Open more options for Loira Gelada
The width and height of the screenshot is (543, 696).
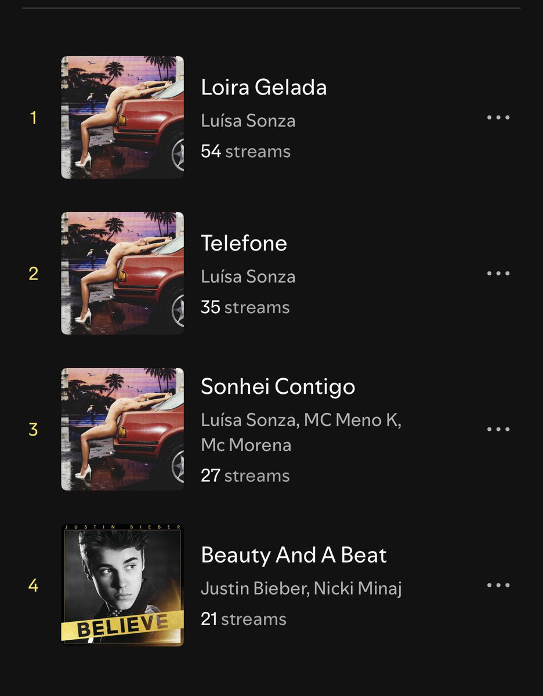point(498,118)
